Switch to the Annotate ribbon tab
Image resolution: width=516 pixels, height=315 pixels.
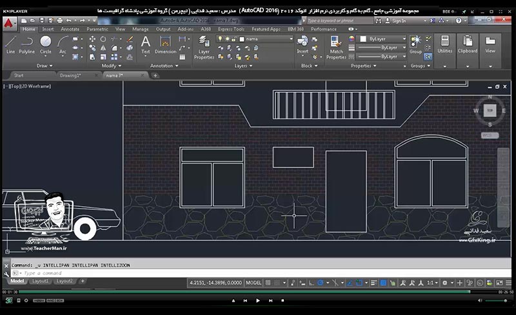point(70,29)
